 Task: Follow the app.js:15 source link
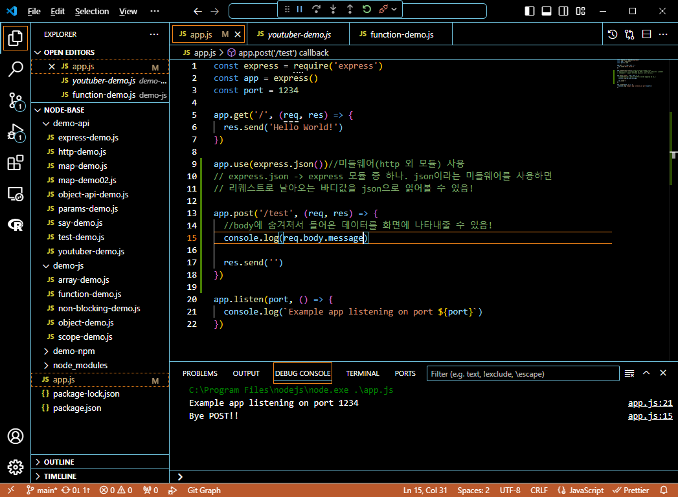pos(650,416)
